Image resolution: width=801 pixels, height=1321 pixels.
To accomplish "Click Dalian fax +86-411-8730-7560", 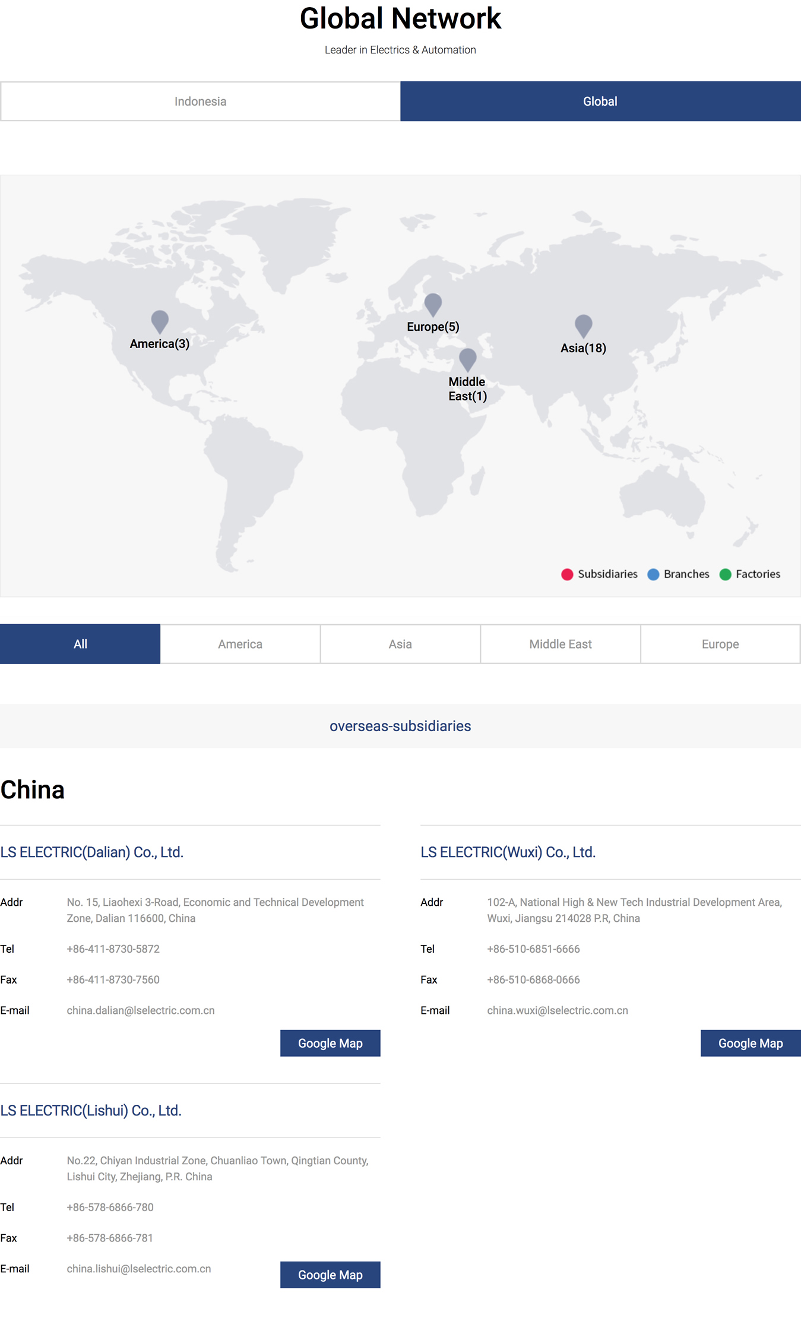I will [113, 980].
